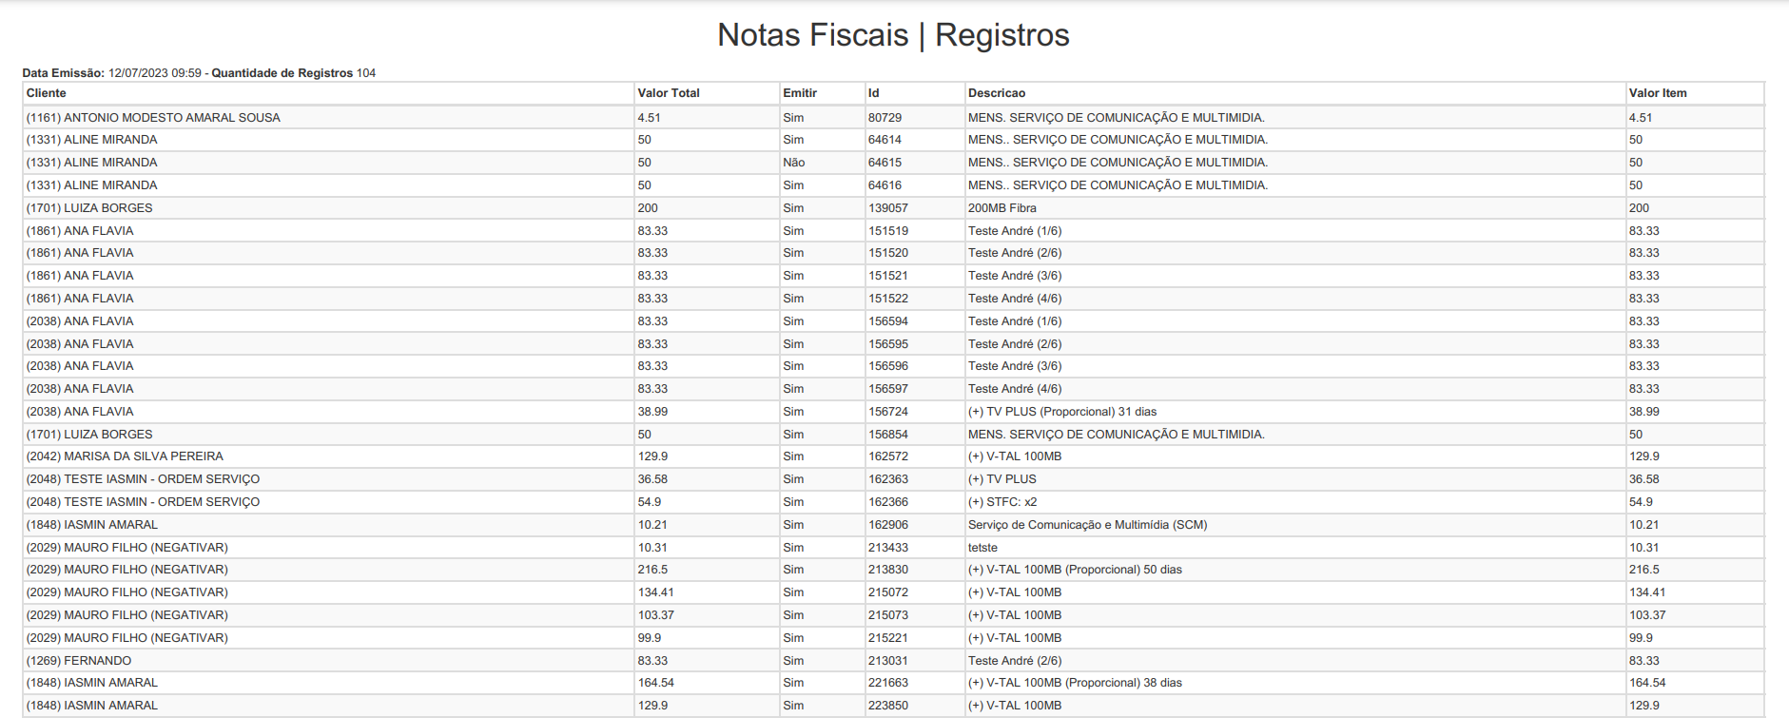The image size is (1789, 718).
Task: Click Id cell 223850 in last row
Action: (888, 706)
